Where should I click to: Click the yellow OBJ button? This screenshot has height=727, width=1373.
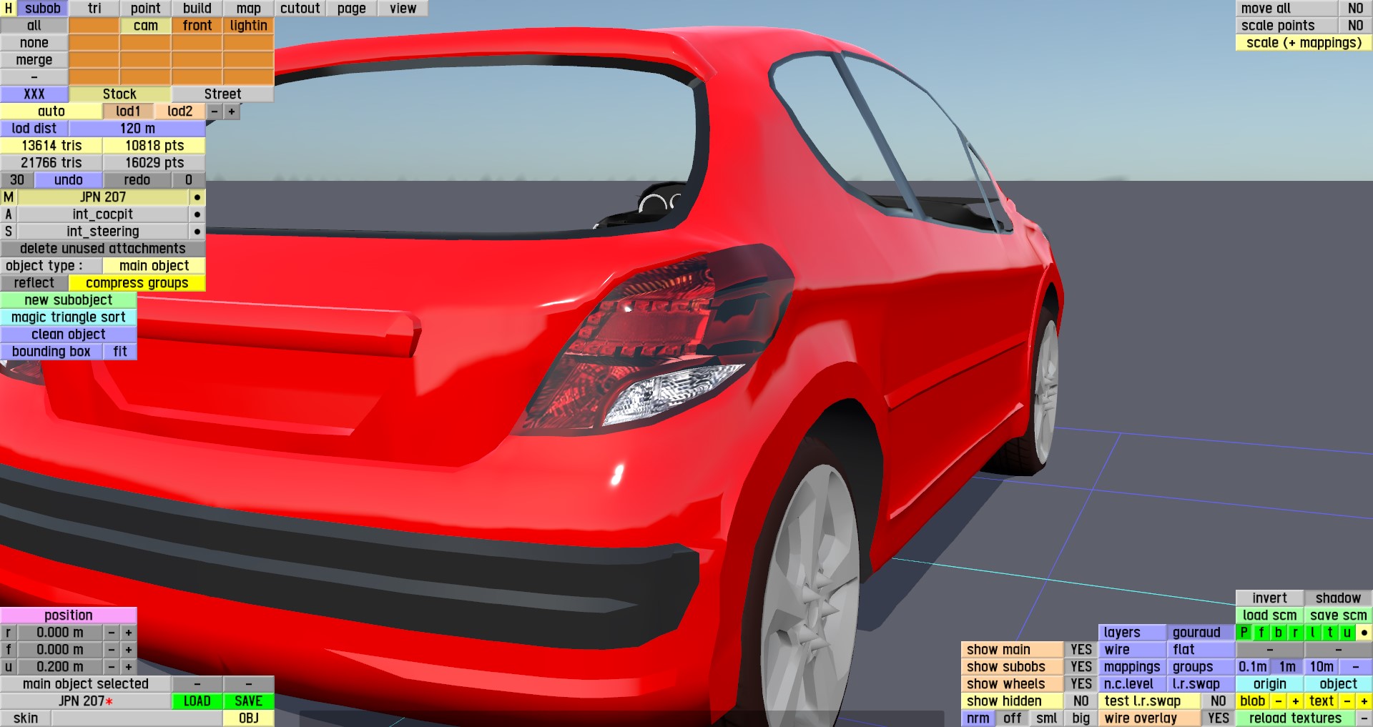[x=249, y=718]
